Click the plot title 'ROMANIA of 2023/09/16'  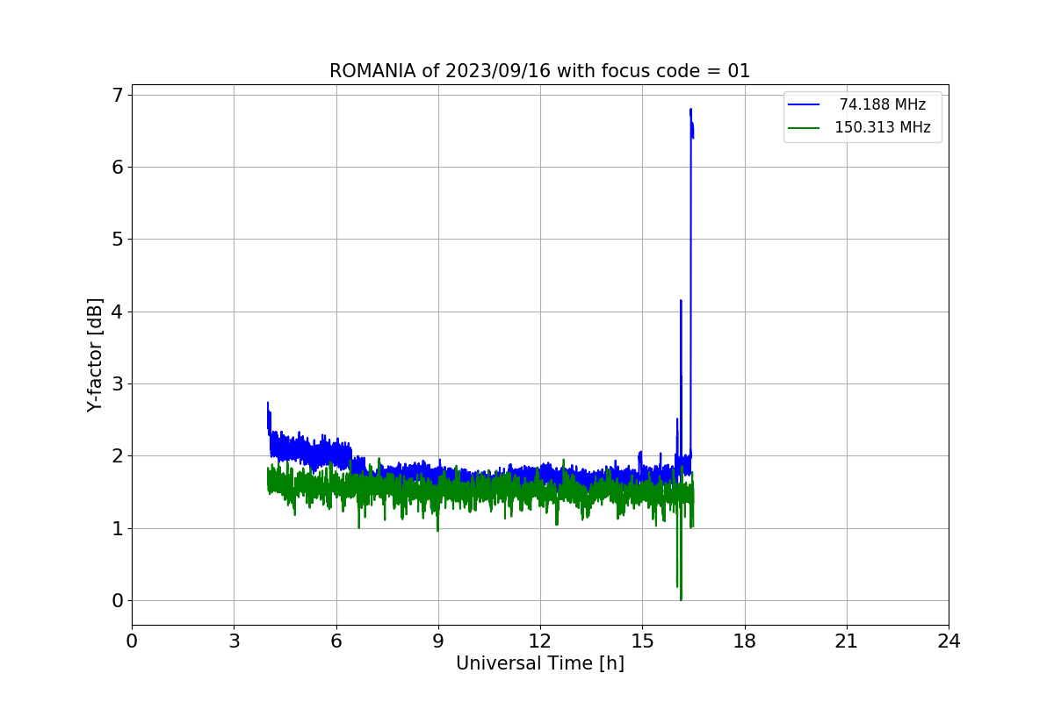click(539, 71)
